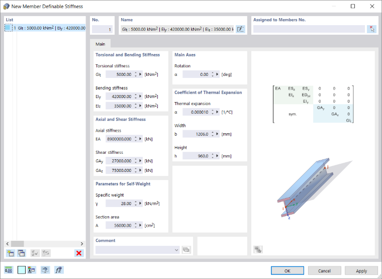Expand GIt torsional stiffness arrow menu
The image size is (382, 279).
[140, 74]
